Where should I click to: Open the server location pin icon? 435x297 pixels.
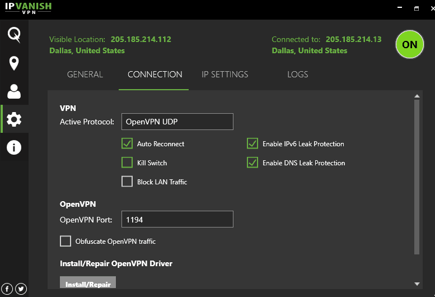coord(14,63)
